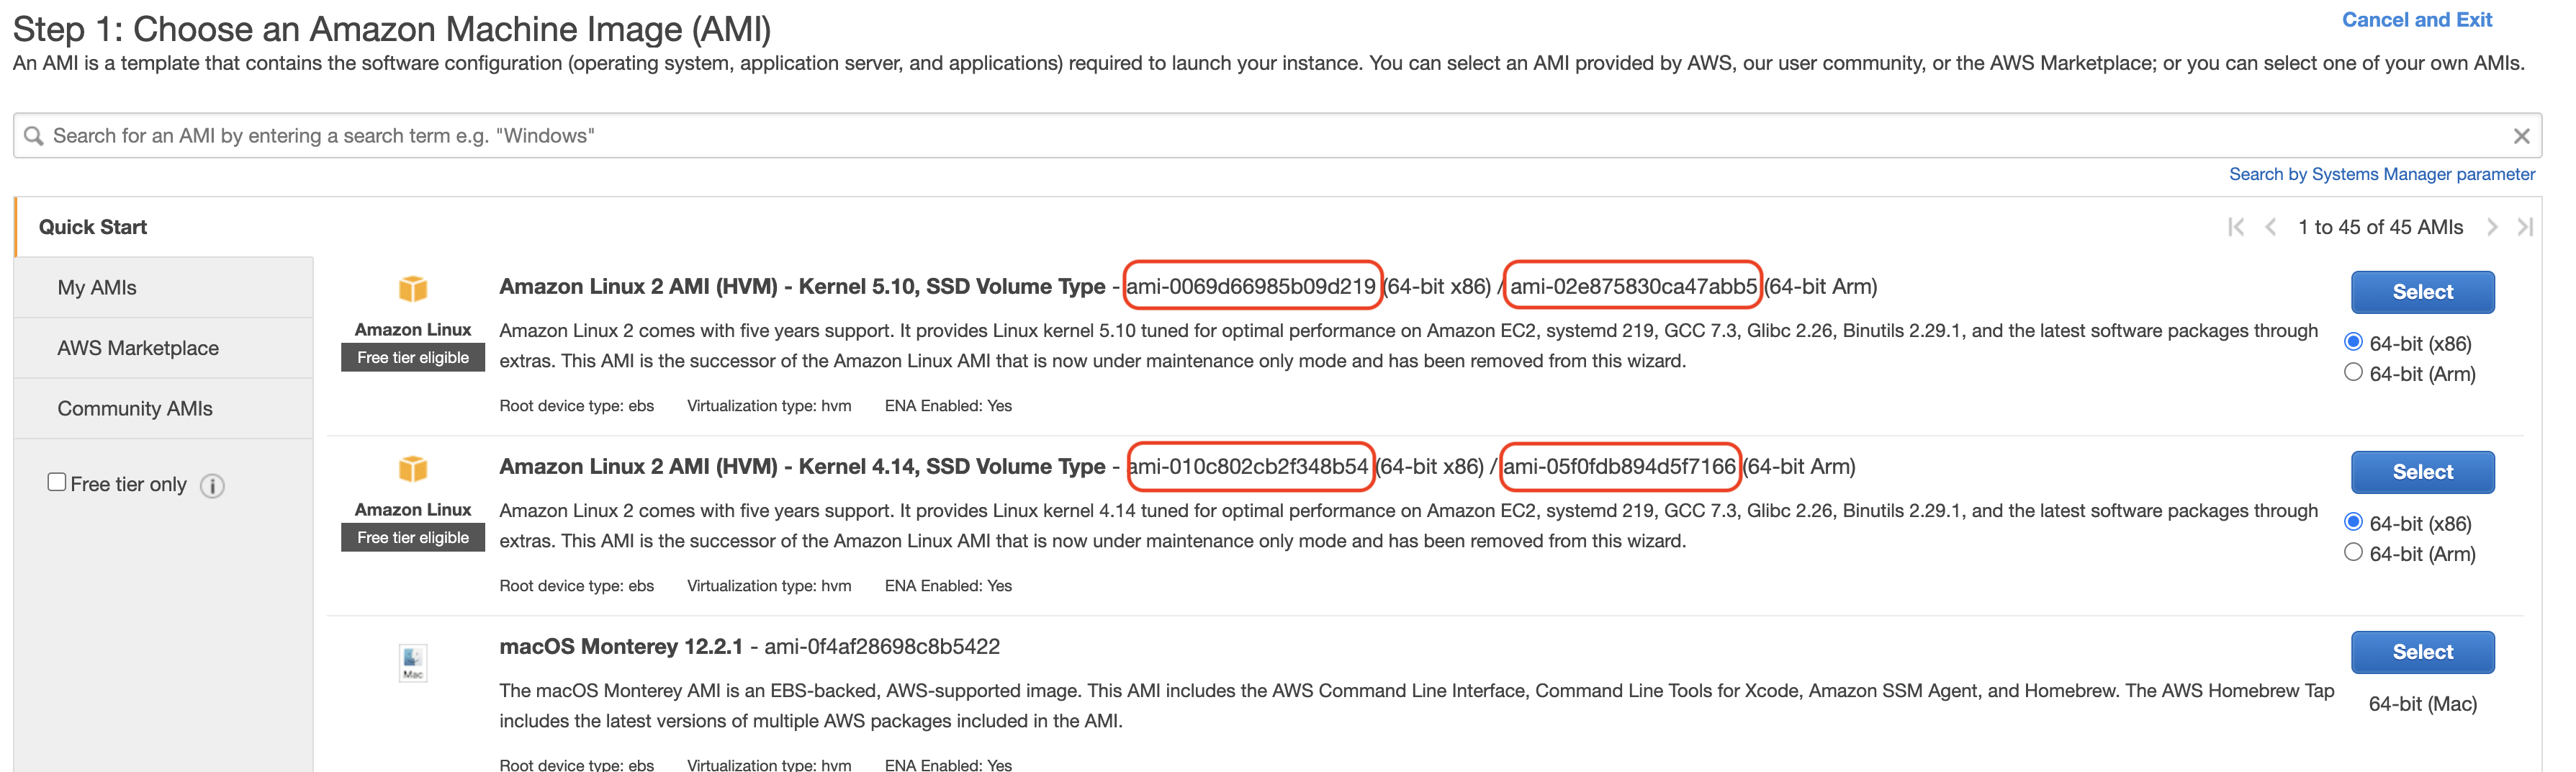Click AMI ID ami-05f0fdb894d5f7166

tap(1619, 467)
